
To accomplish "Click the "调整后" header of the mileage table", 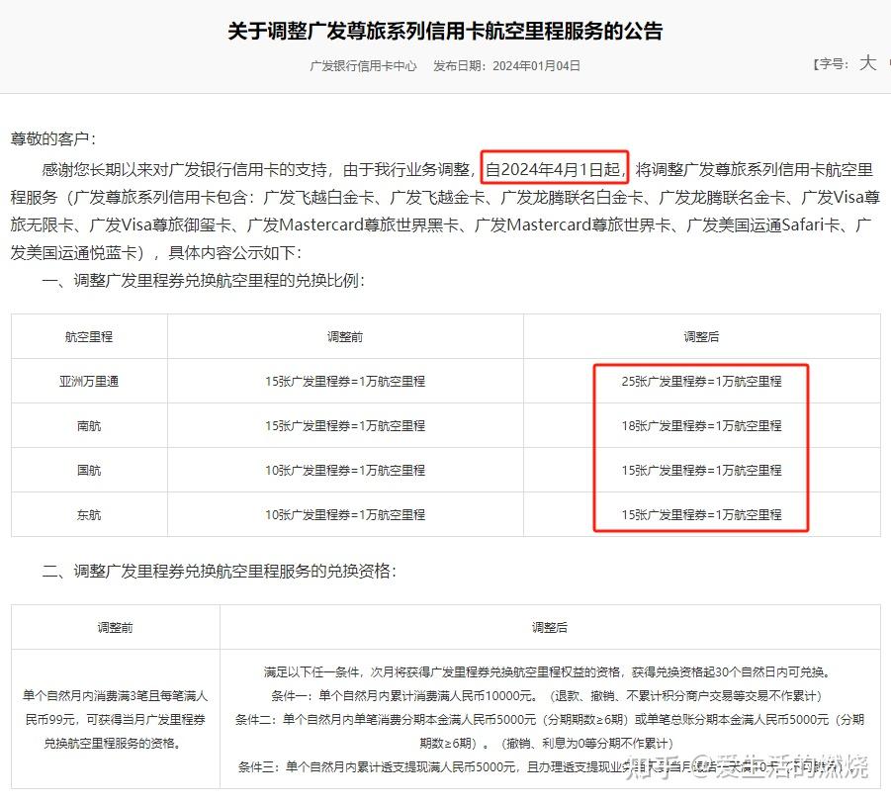I will (702, 337).
